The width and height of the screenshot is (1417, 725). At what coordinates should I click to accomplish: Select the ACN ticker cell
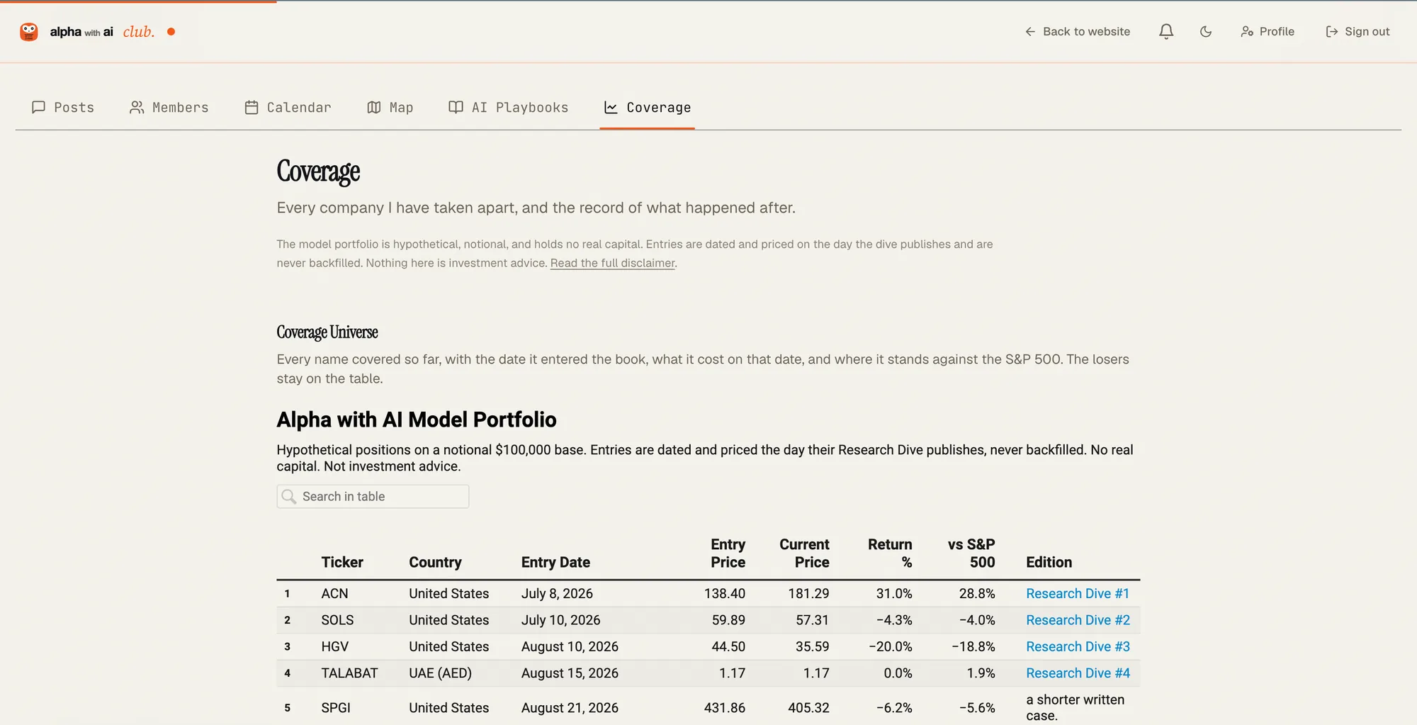point(334,593)
